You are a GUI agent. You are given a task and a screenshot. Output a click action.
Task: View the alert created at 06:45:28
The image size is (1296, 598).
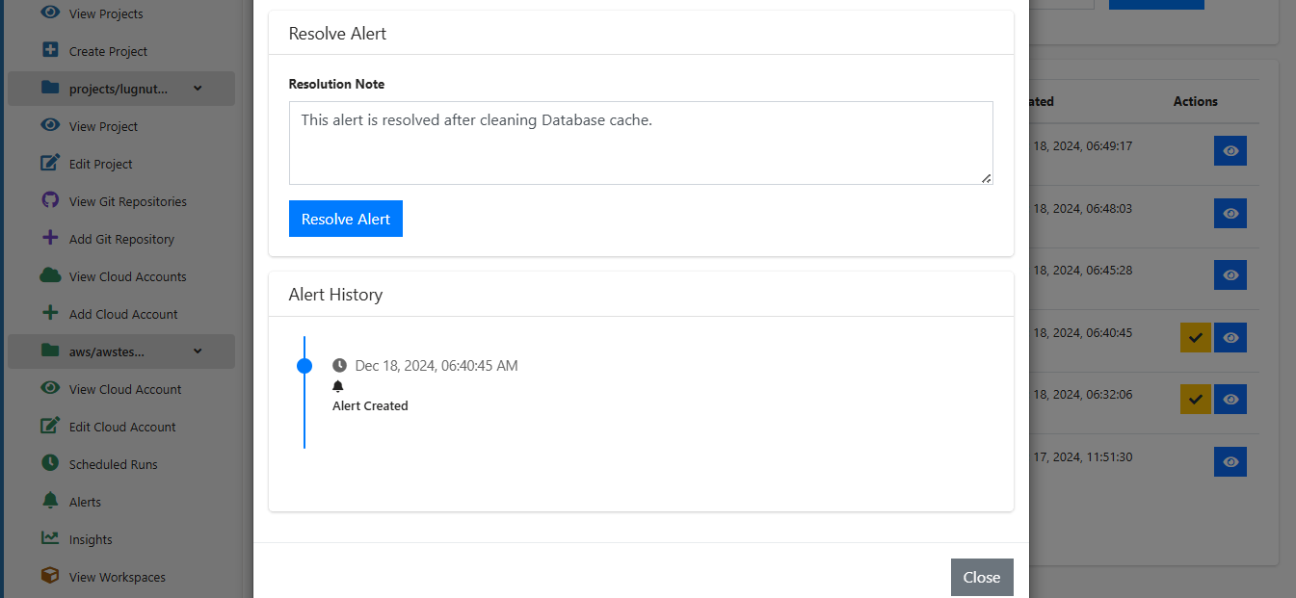coord(1230,275)
